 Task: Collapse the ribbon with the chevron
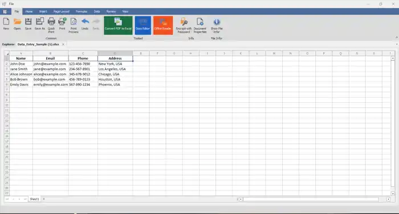click(x=397, y=37)
